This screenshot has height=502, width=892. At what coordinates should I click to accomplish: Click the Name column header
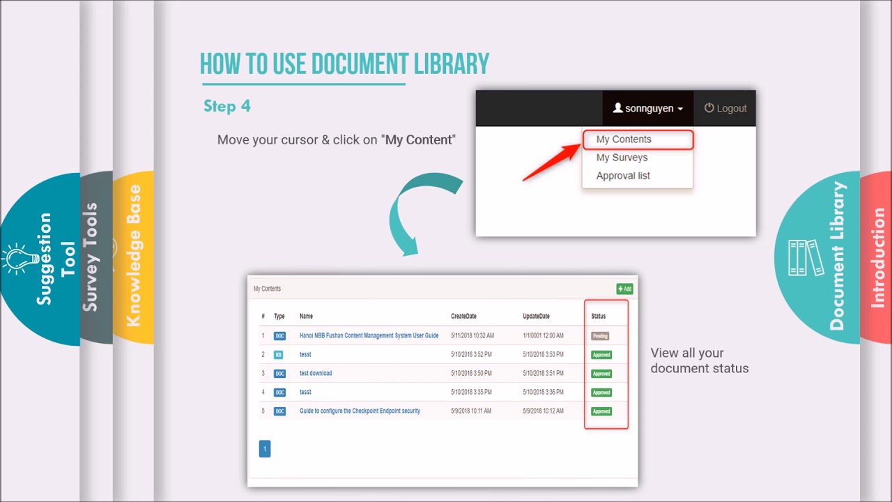306,317
